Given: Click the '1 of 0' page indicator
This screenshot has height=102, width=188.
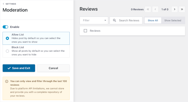Looking at the screenshot, I should point(165,9).
